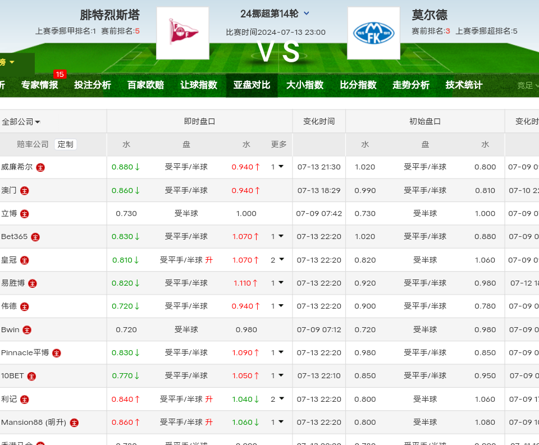Image resolution: width=539 pixels, height=445 pixels.
Task: Click 主 icon beside Mansion88 (明升)
Action: pos(74,423)
